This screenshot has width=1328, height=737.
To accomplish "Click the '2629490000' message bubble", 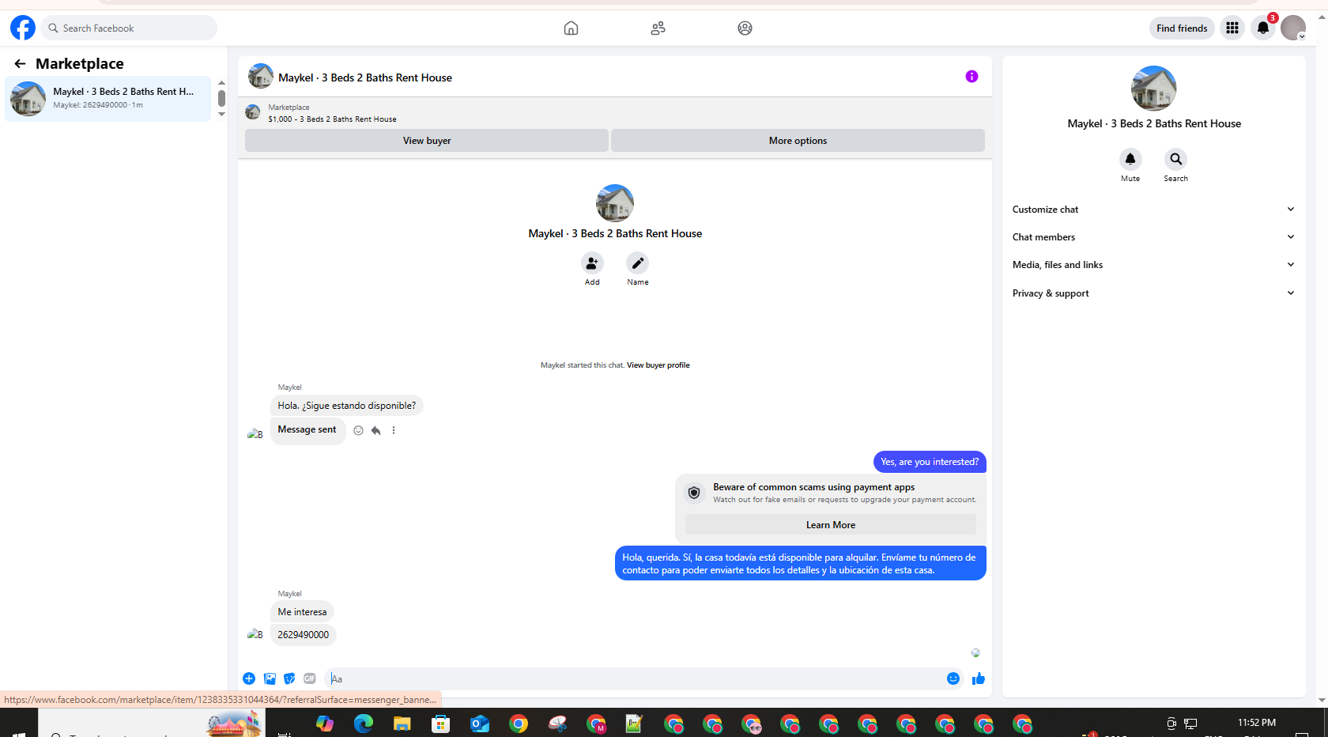I will coord(304,635).
